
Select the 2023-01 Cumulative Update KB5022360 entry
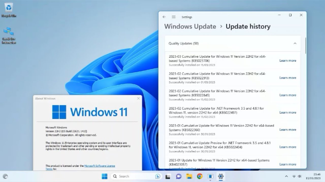click(x=233, y=130)
